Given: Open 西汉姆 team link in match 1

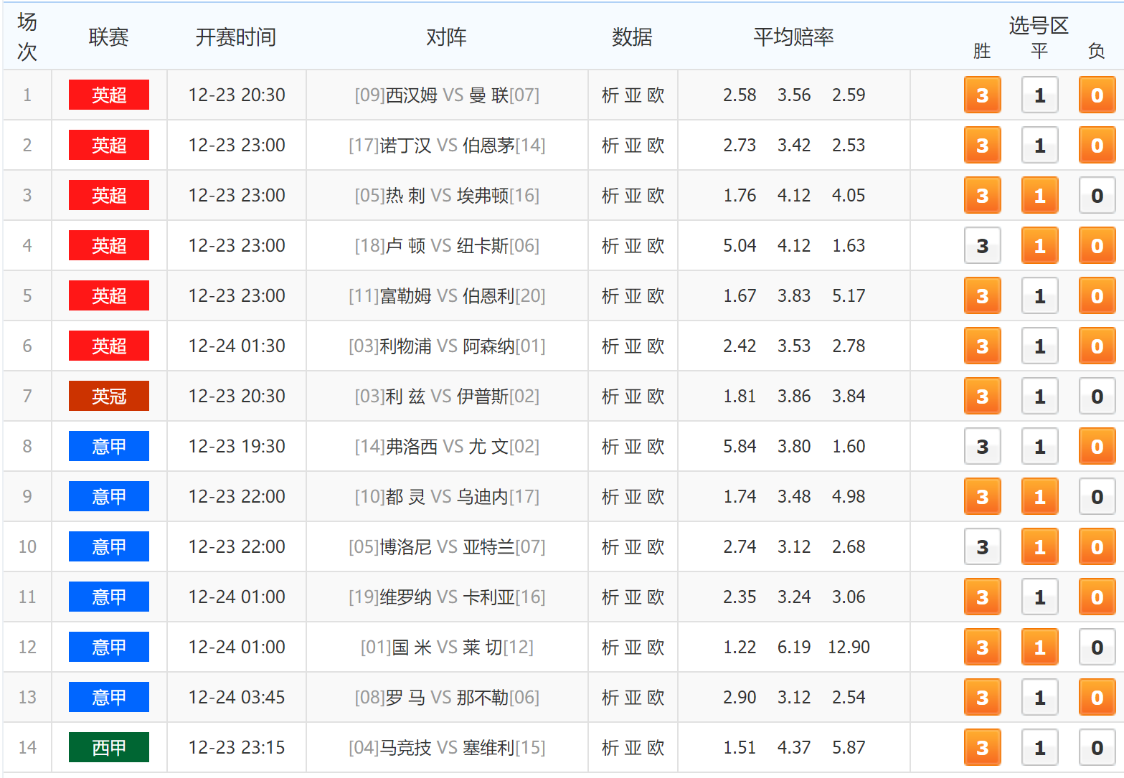Looking at the screenshot, I should point(412,95).
